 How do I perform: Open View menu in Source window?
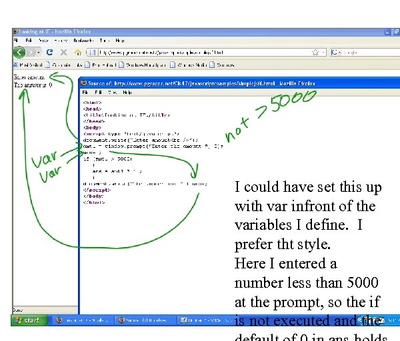113,93
